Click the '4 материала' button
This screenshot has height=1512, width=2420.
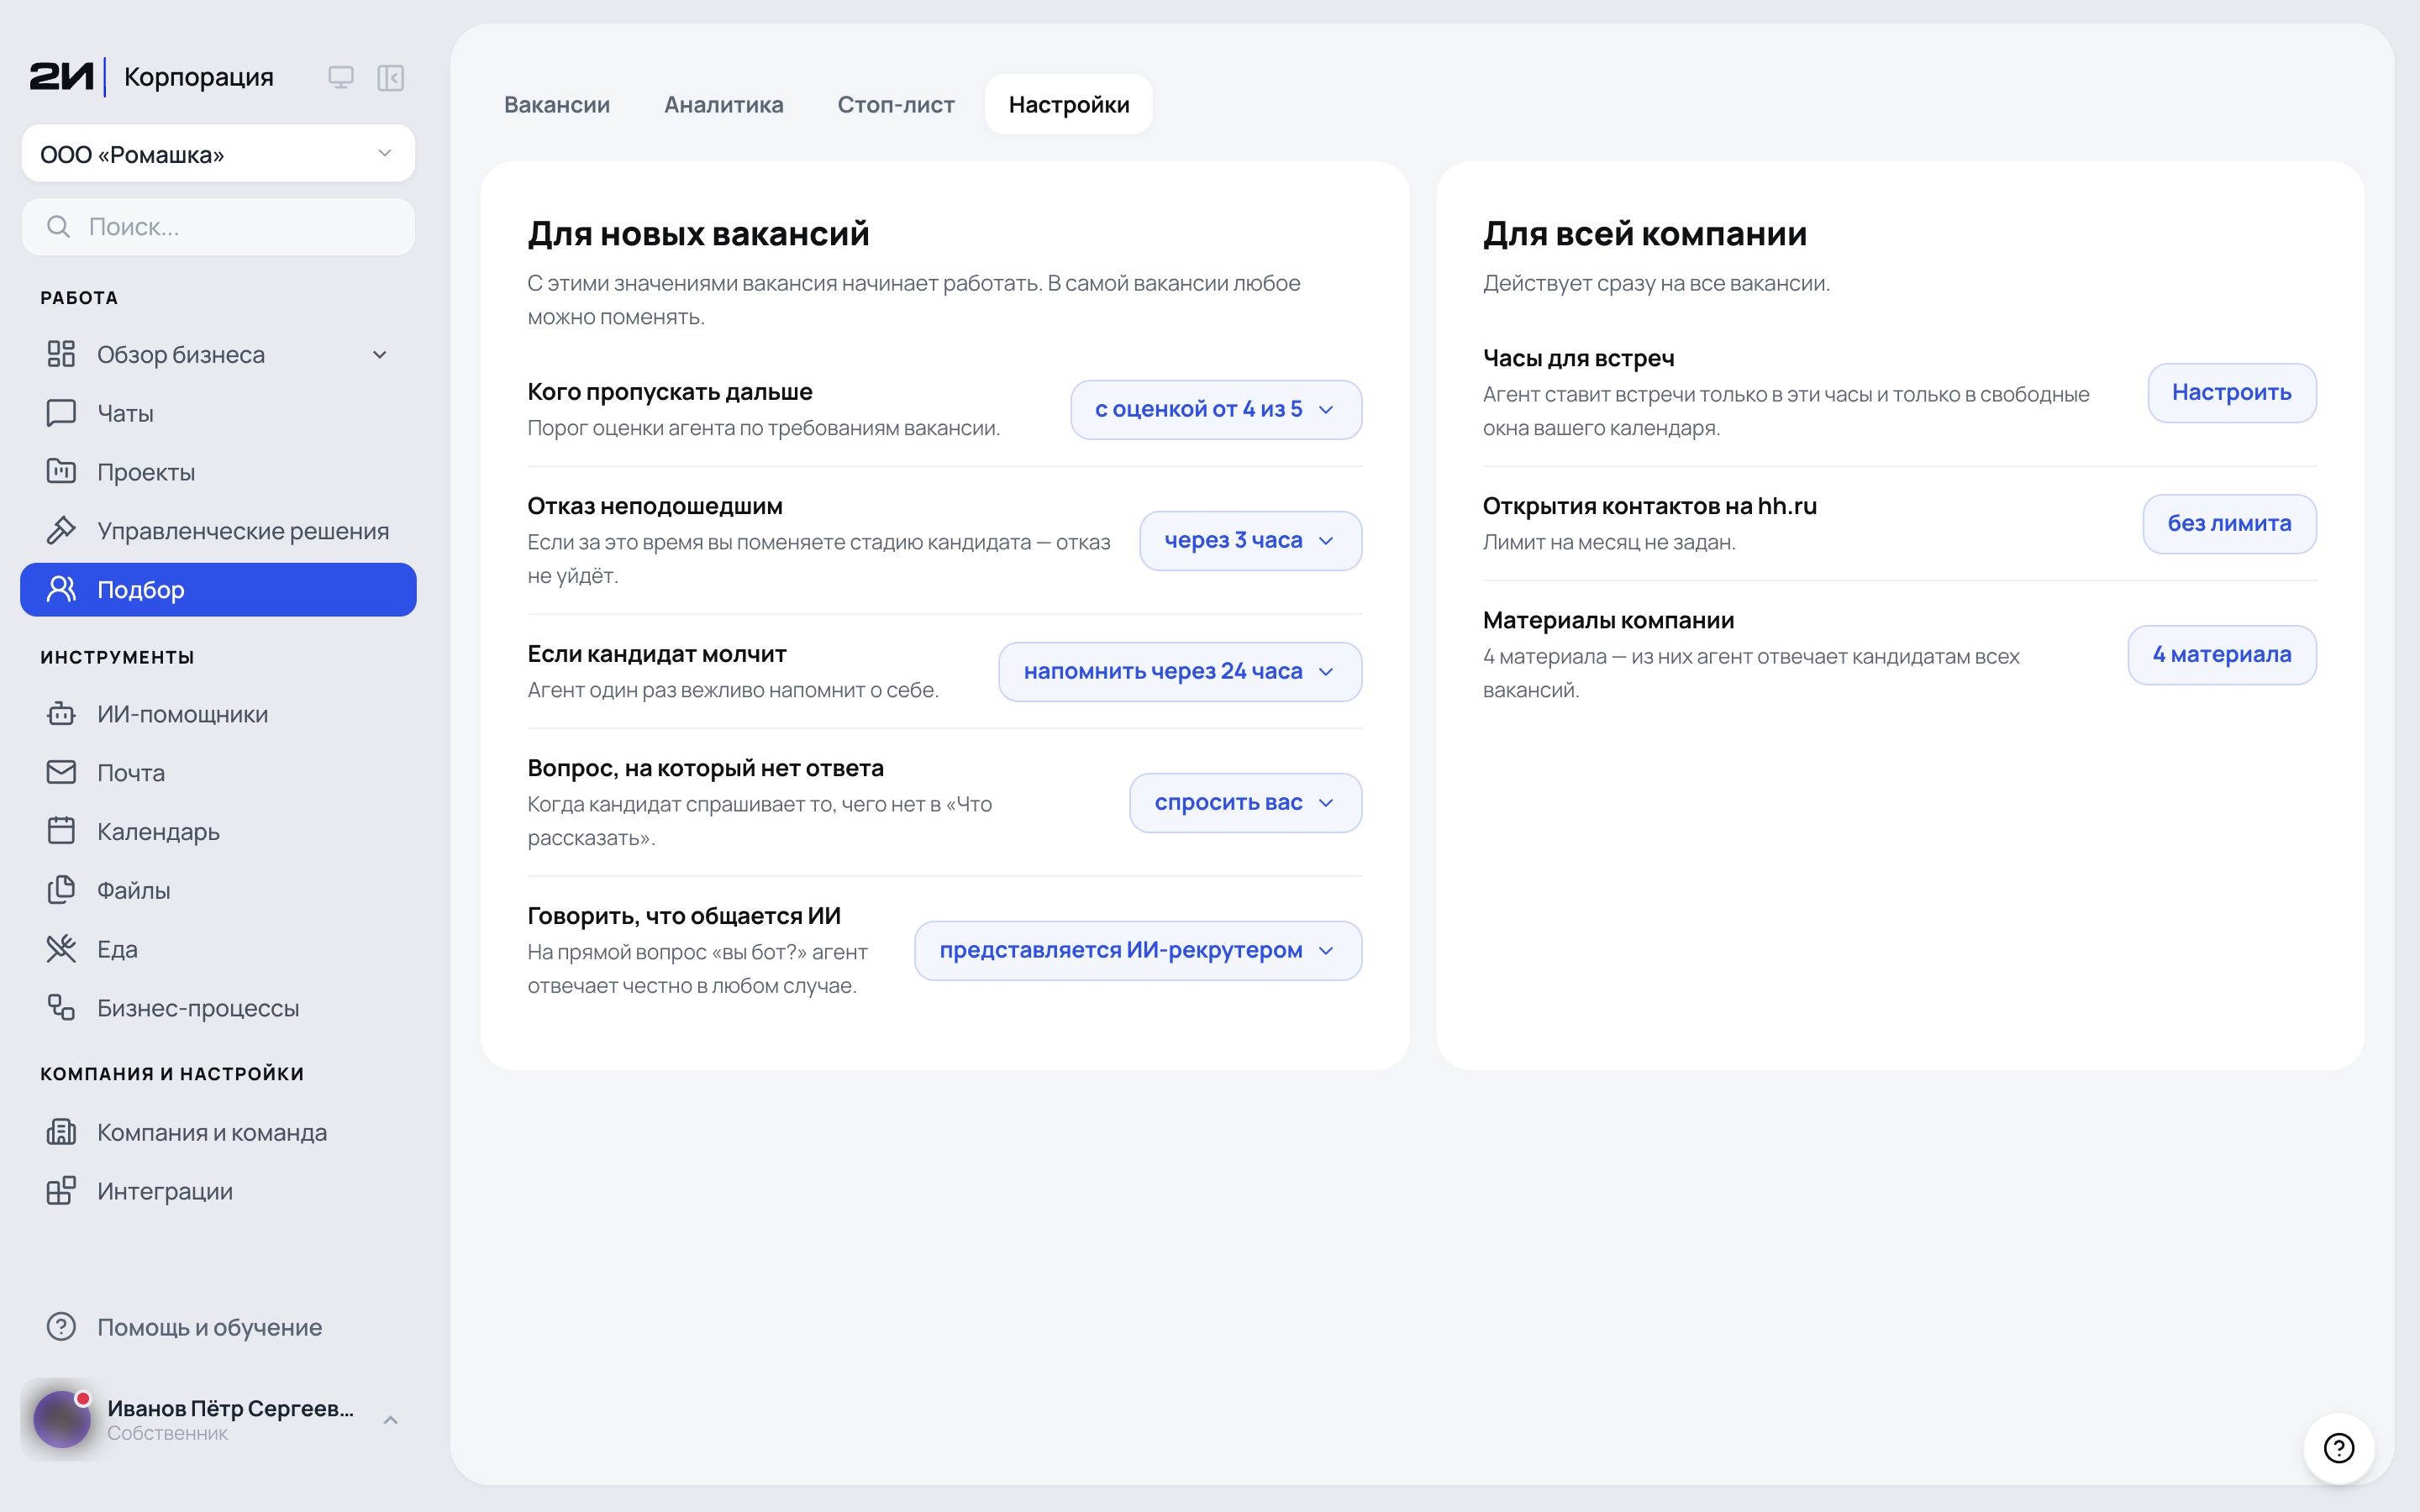click(x=2222, y=654)
